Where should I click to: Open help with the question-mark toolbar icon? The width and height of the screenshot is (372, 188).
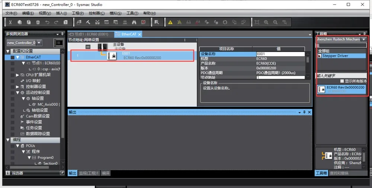click(65, 22)
